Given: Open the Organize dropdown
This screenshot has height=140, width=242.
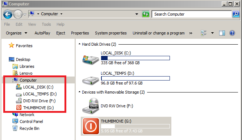Looking at the screenshot, I should click(x=17, y=33).
